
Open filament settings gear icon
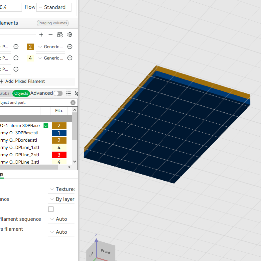coord(70,35)
